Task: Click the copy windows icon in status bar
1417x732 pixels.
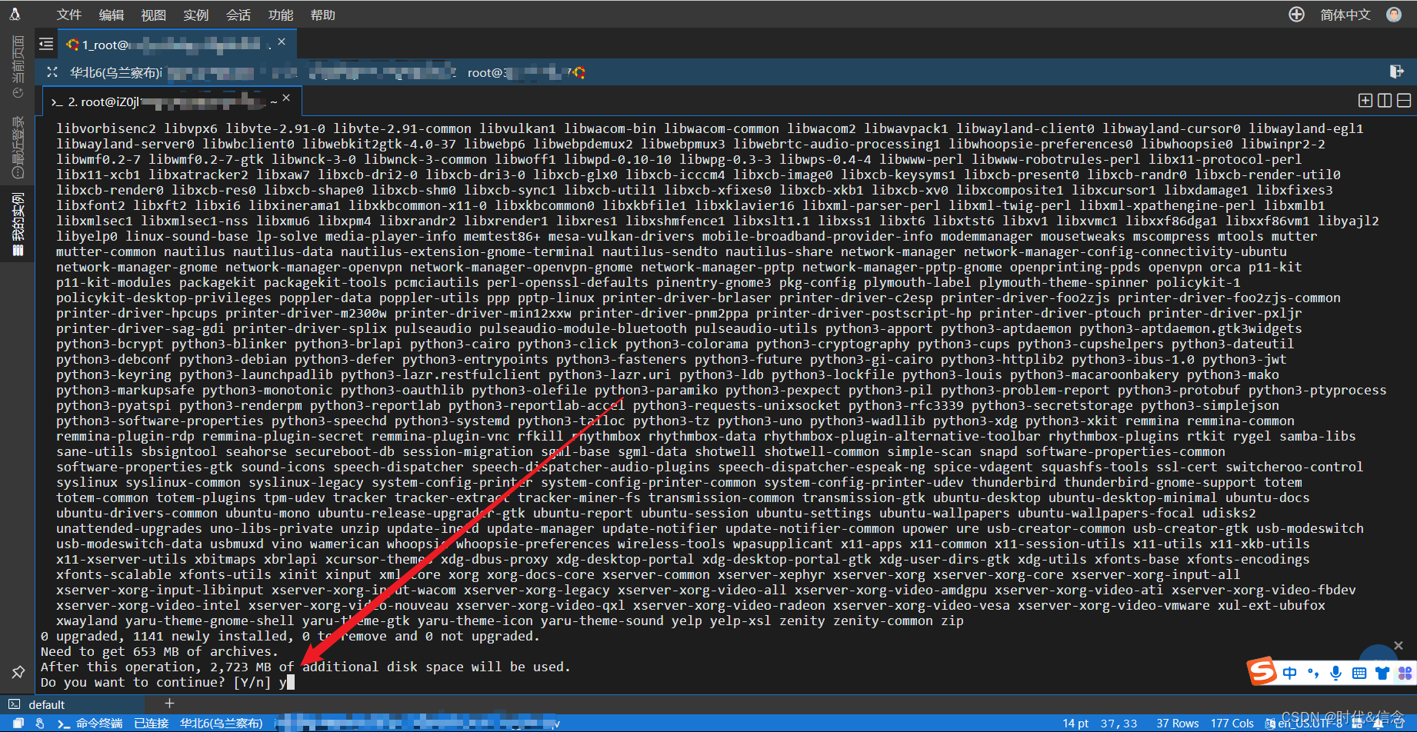Action: (x=18, y=724)
